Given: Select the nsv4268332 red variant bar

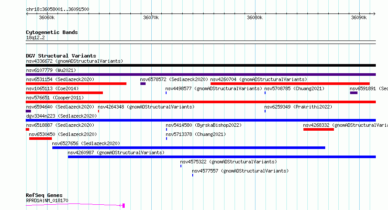Looking at the screenshot, I should coord(319,129).
